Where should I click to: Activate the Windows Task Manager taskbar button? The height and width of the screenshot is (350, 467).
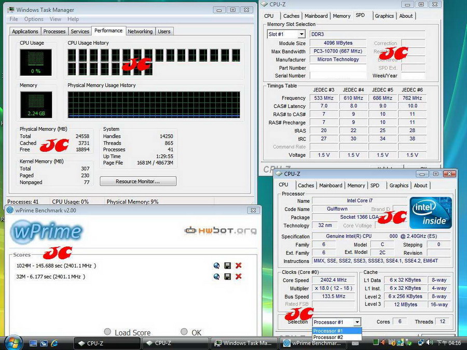(x=244, y=343)
